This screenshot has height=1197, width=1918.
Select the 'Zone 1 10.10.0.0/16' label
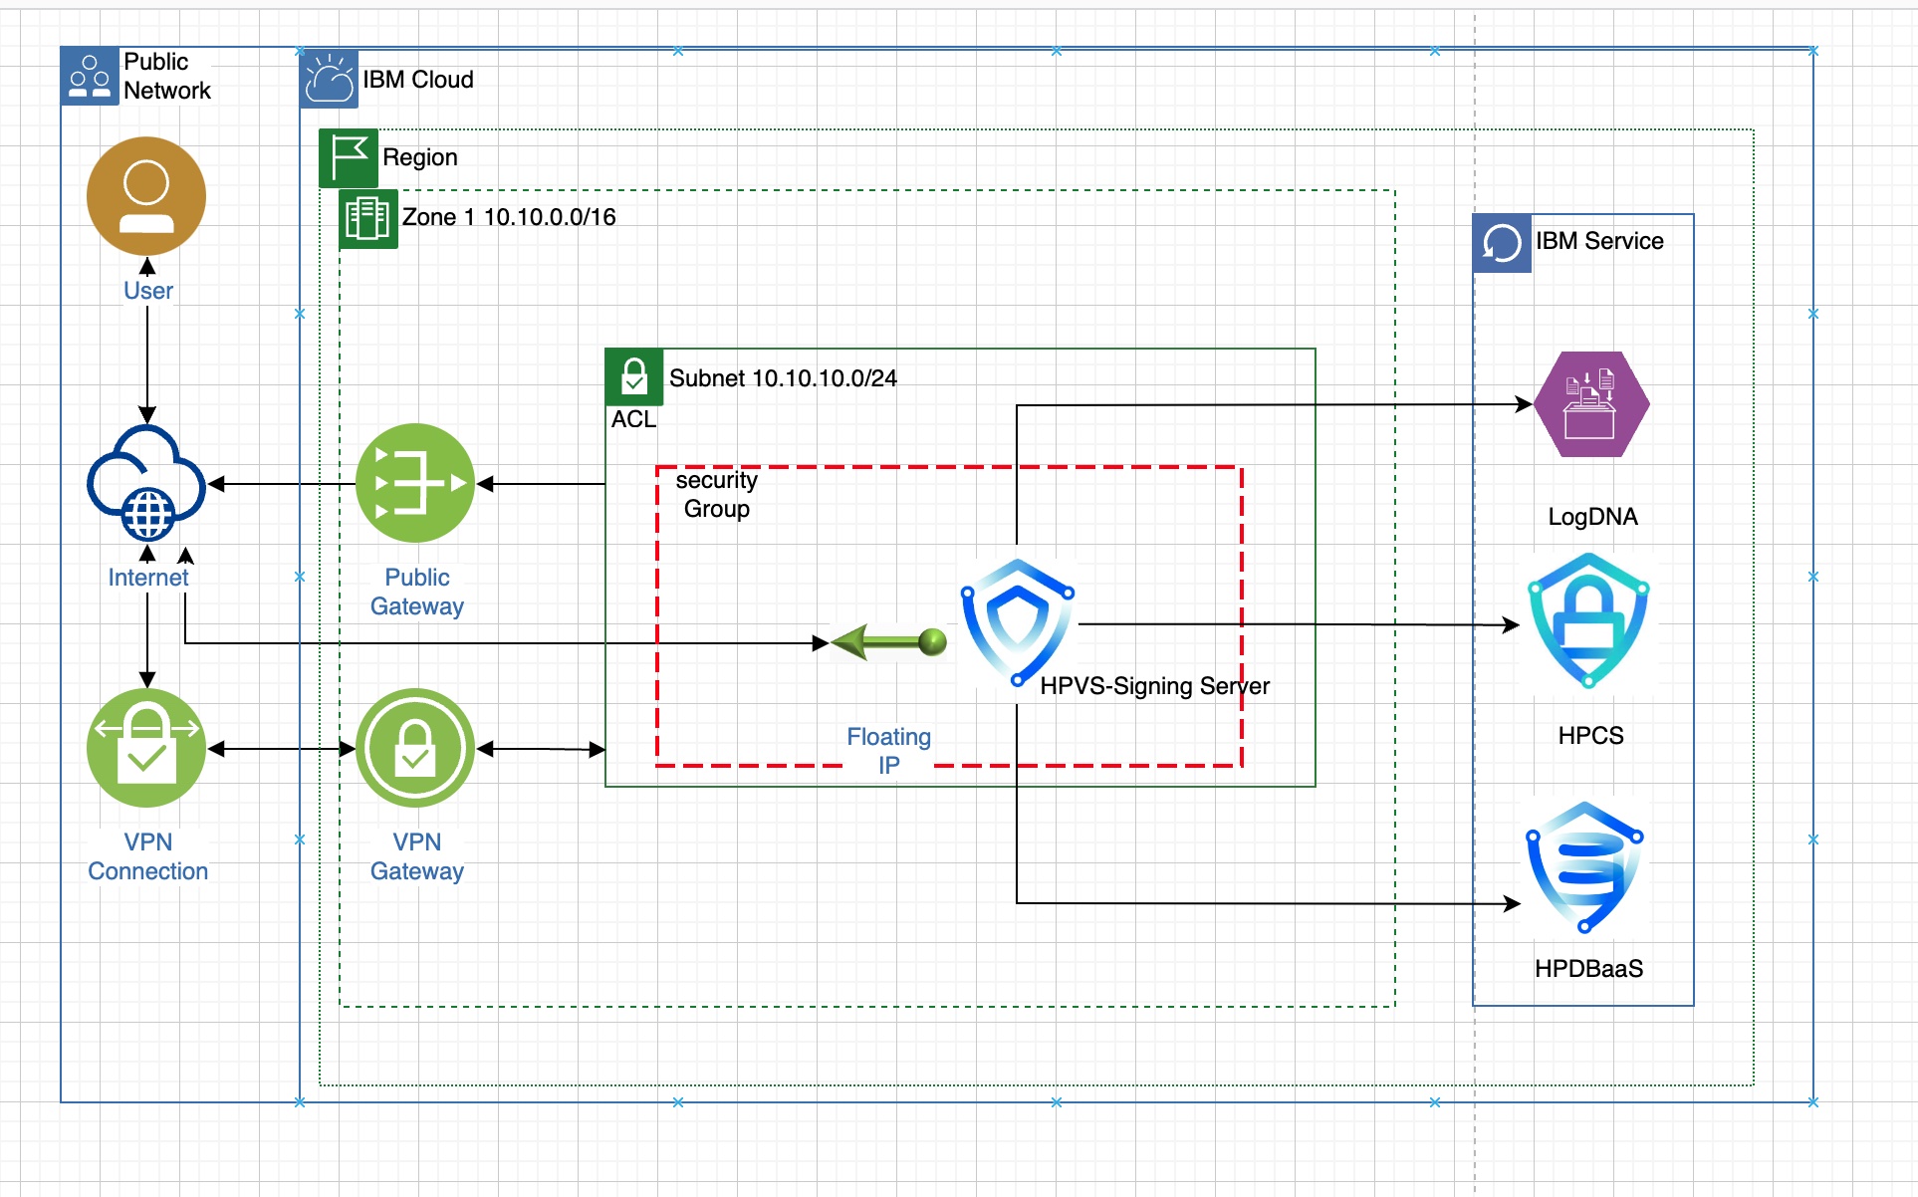pos(509,217)
